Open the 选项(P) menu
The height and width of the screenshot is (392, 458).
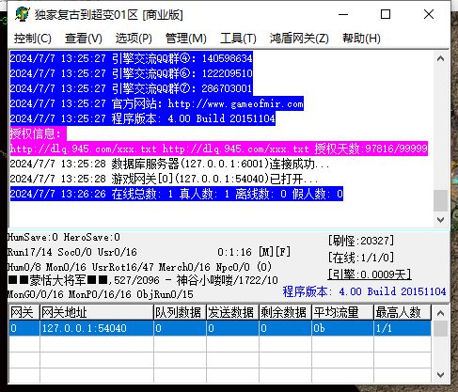tap(134, 39)
